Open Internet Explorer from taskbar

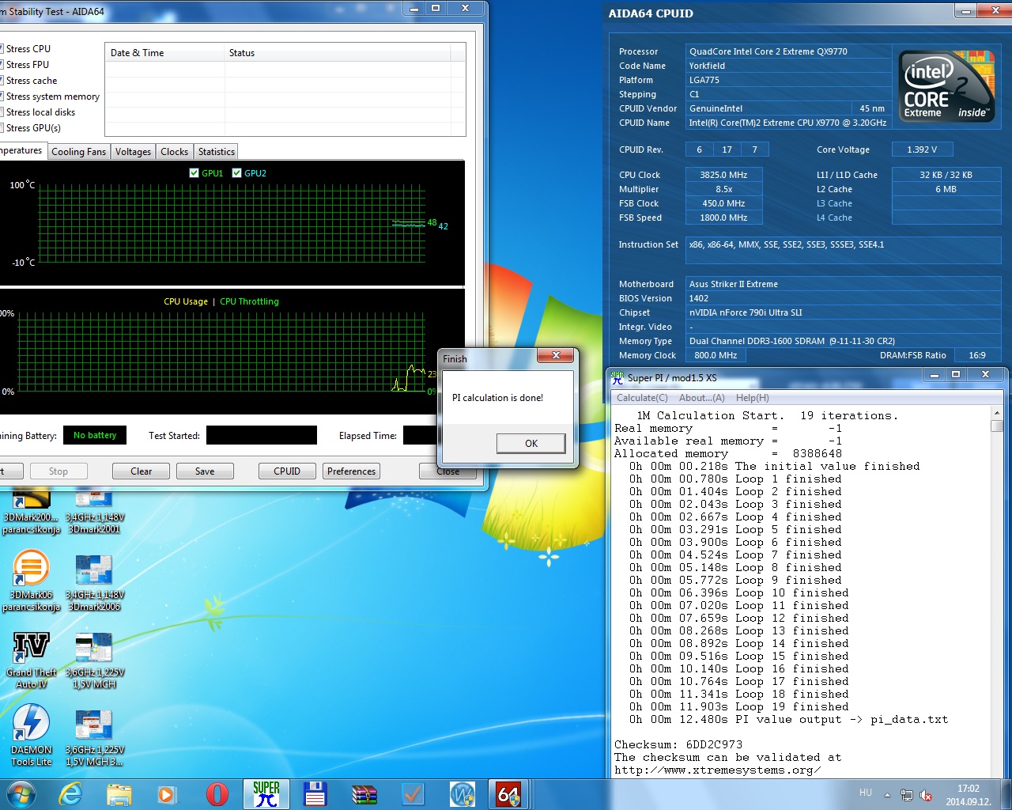(71, 793)
